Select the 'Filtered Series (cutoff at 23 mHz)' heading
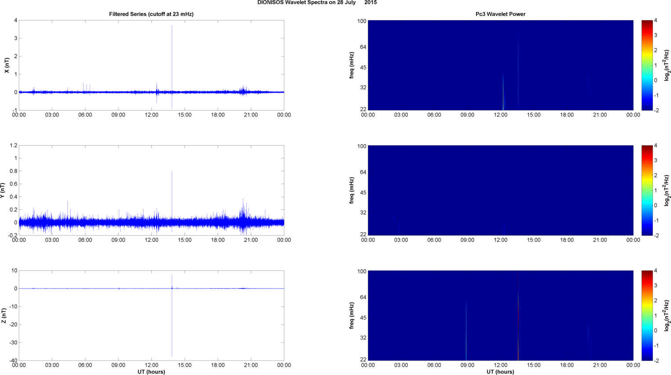This screenshot has width=671, height=375. tap(151, 14)
